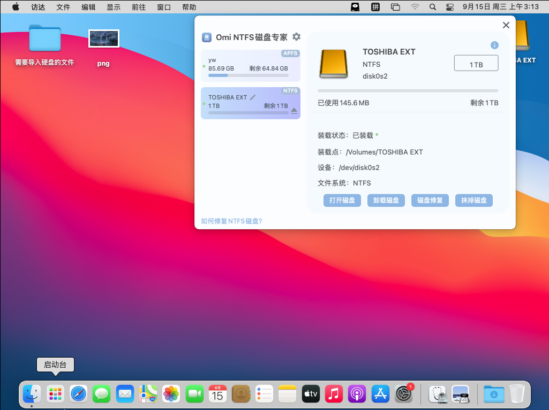Open the 窗口 menu
Image resolution: width=549 pixels, height=410 pixels.
164,7
